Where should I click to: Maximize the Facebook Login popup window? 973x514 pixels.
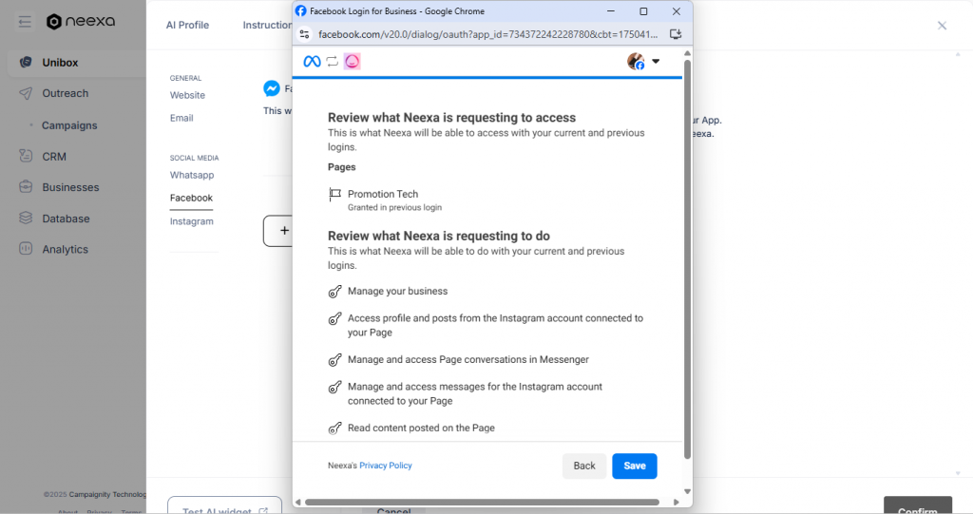point(643,11)
